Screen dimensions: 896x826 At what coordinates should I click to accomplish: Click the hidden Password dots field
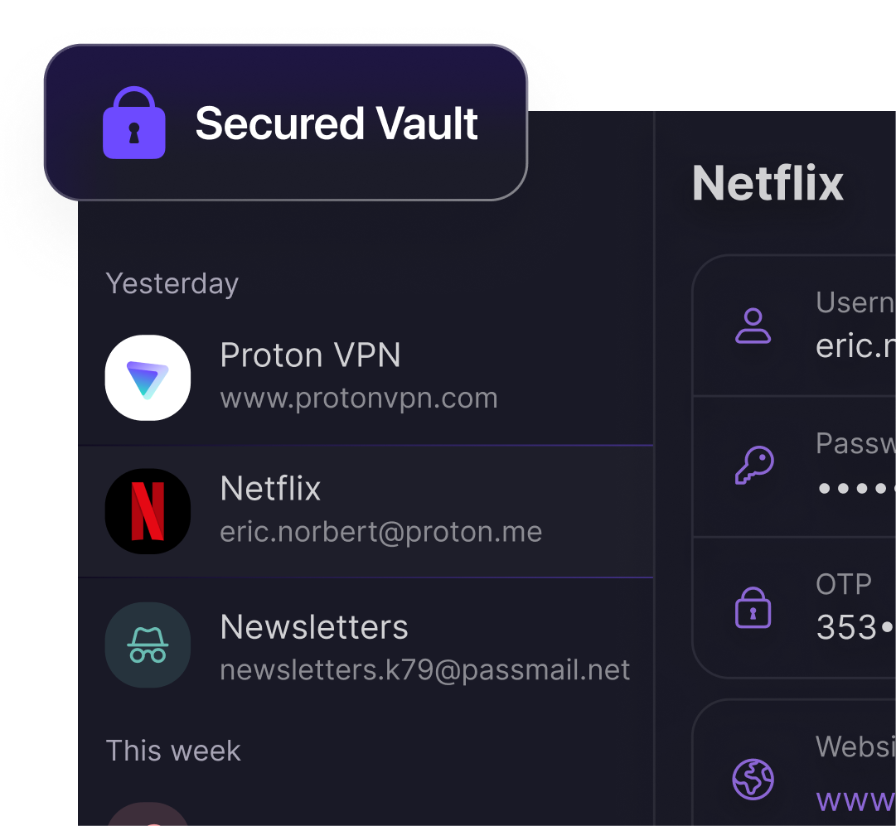pyautogui.click(x=855, y=488)
